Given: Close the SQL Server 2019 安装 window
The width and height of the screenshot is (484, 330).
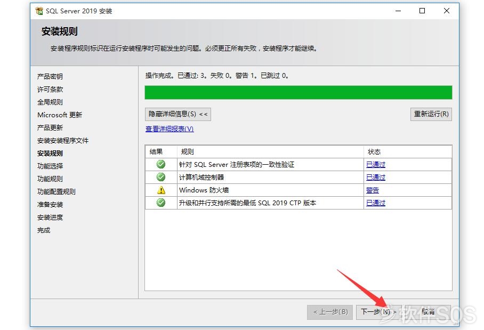Looking at the screenshot, I should click(x=446, y=11).
